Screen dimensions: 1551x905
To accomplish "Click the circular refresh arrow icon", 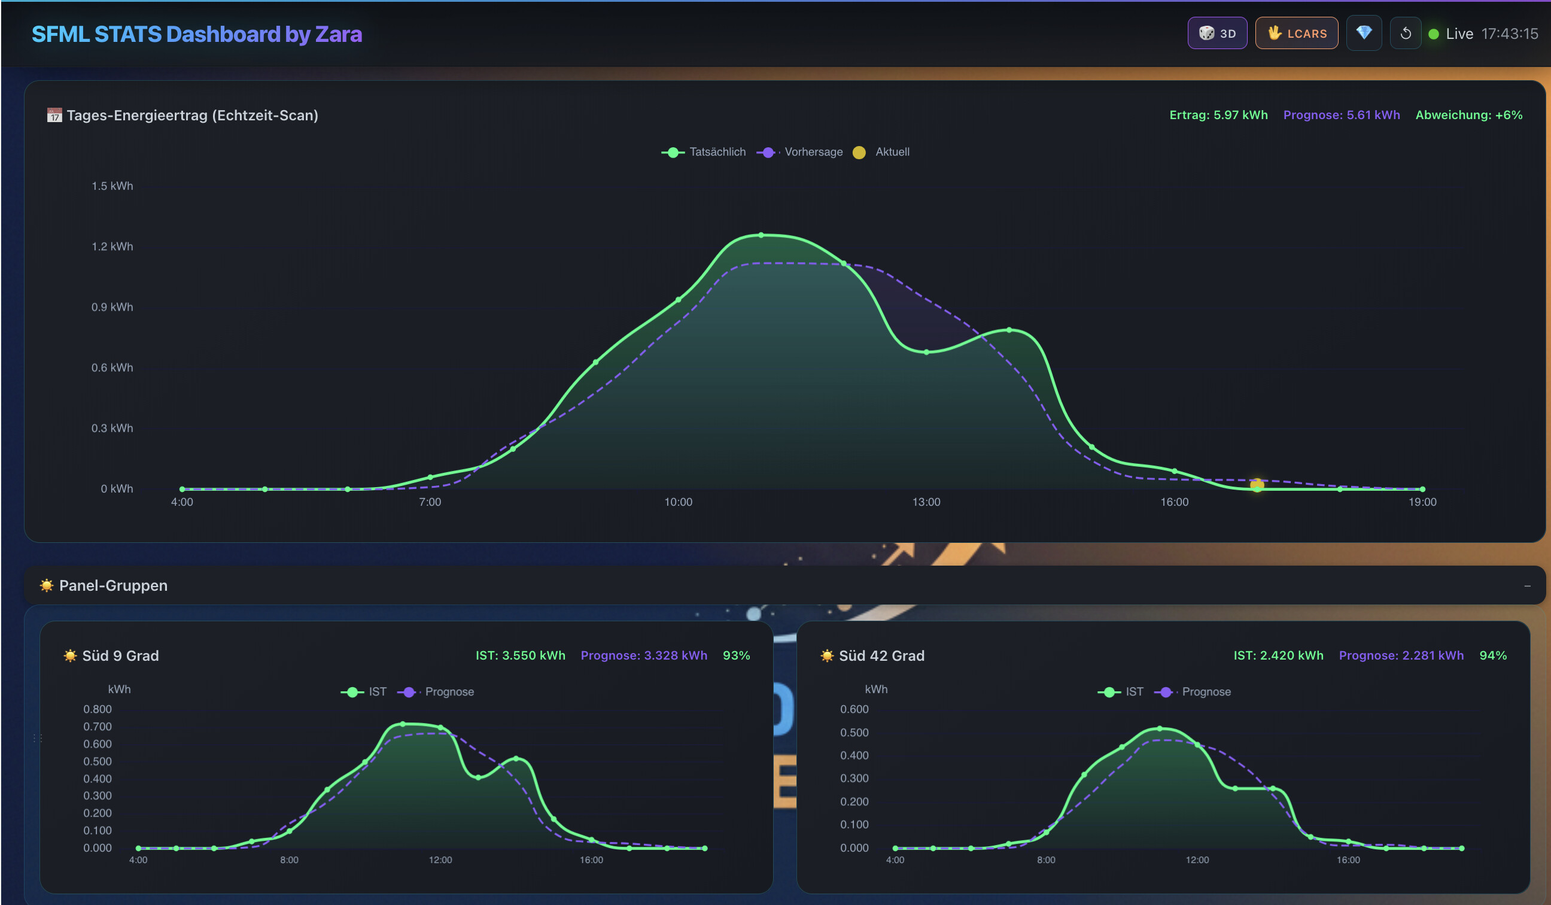I will click(1405, 34).
